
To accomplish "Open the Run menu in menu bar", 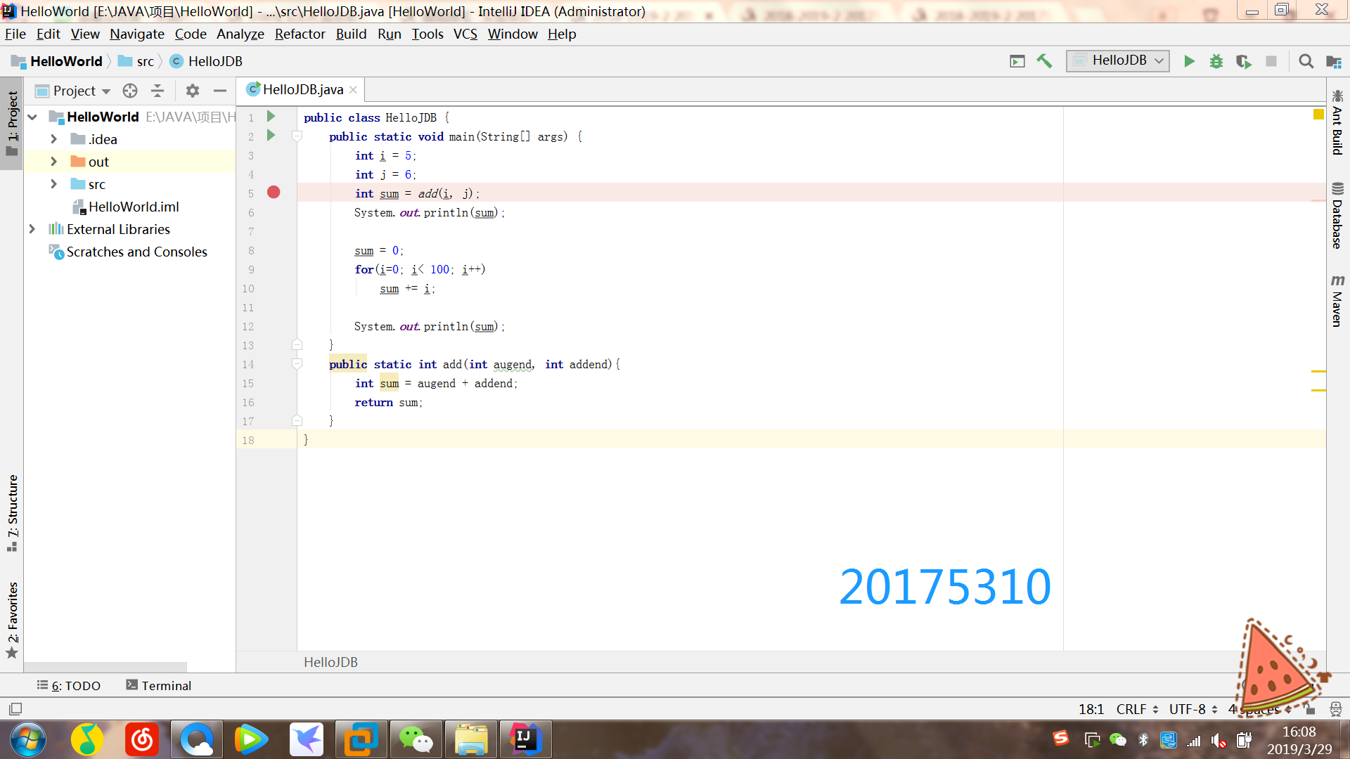I will pyautogui.click(x=389, y=34).
